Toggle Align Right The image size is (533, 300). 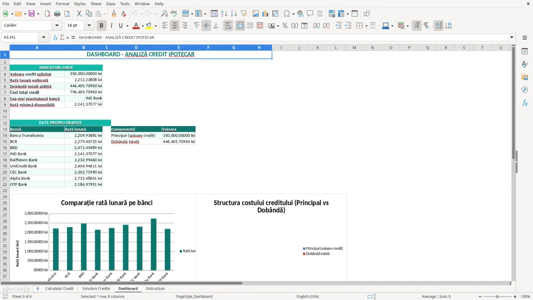coord(185,26)
